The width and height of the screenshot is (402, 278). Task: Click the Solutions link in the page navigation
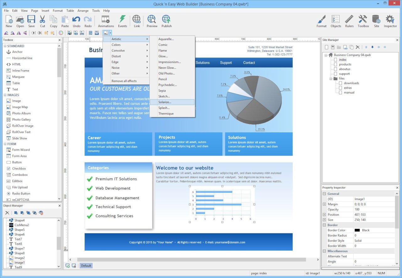pyautogui.click(x=203, y=63)
